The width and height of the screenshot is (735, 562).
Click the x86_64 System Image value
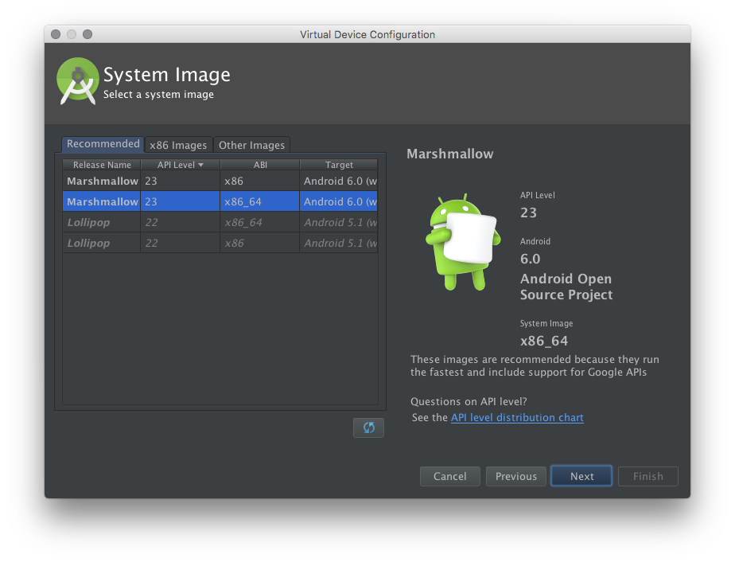544,341
